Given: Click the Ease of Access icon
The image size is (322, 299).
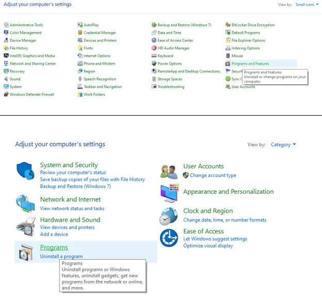Looking at the screenshot, I should pyautogui.click(x=169, y=238).
